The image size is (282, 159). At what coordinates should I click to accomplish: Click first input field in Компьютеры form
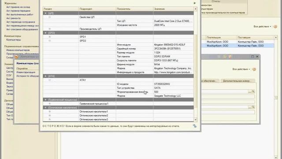point(224,91)
